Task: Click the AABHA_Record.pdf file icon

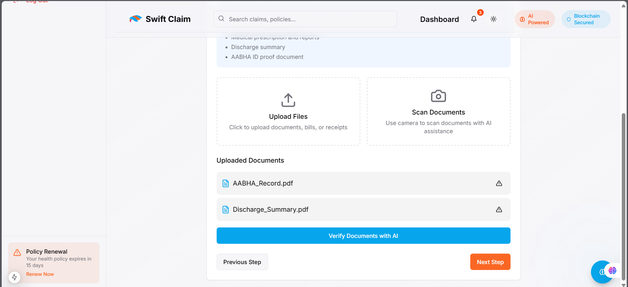Action: tap(225, 183)
